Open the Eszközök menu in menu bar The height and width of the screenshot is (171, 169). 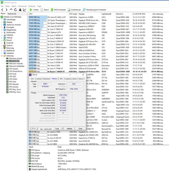[x=32, y=6]
